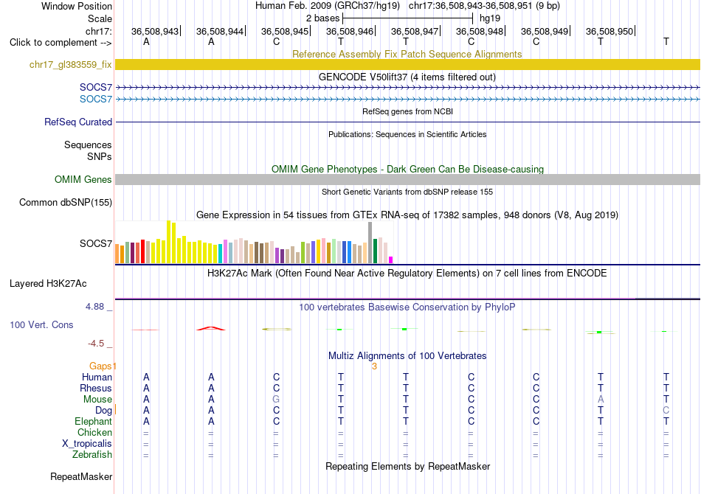Click the Mouse species label

click(x=97, y=400)
